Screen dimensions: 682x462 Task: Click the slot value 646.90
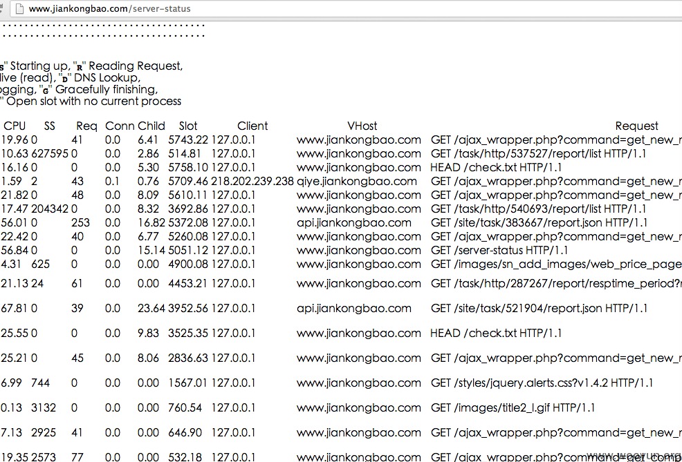185,432
